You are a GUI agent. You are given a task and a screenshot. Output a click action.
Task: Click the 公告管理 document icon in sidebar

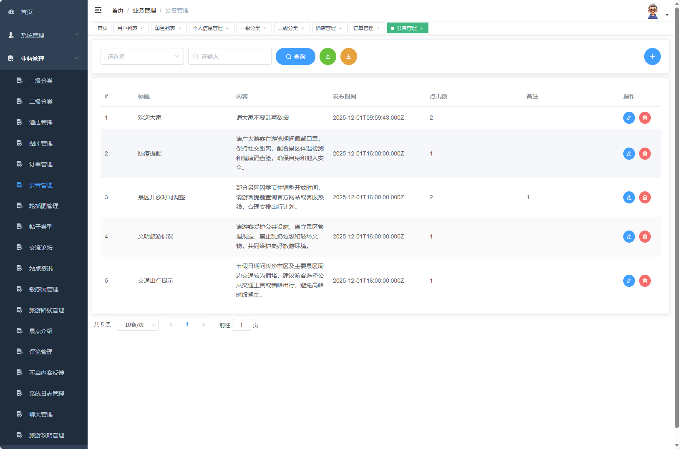(x=19, y=185)
